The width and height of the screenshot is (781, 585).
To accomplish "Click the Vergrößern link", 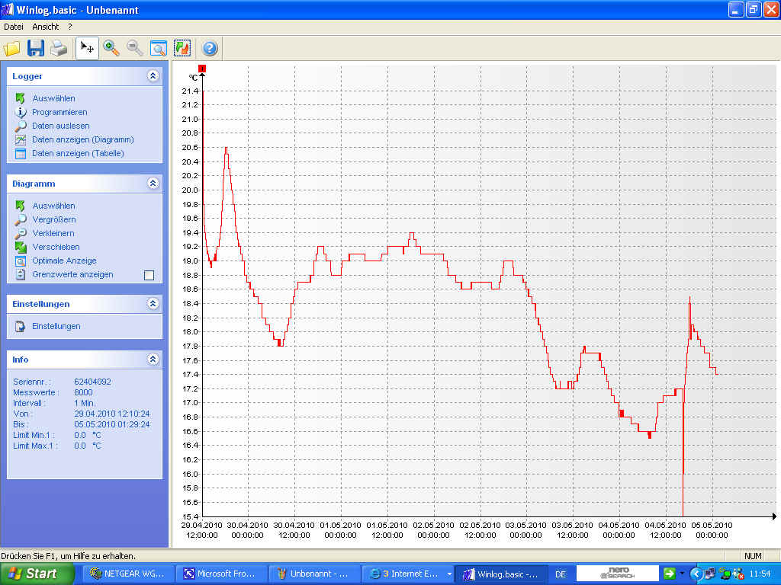I will tap(54, 219).
